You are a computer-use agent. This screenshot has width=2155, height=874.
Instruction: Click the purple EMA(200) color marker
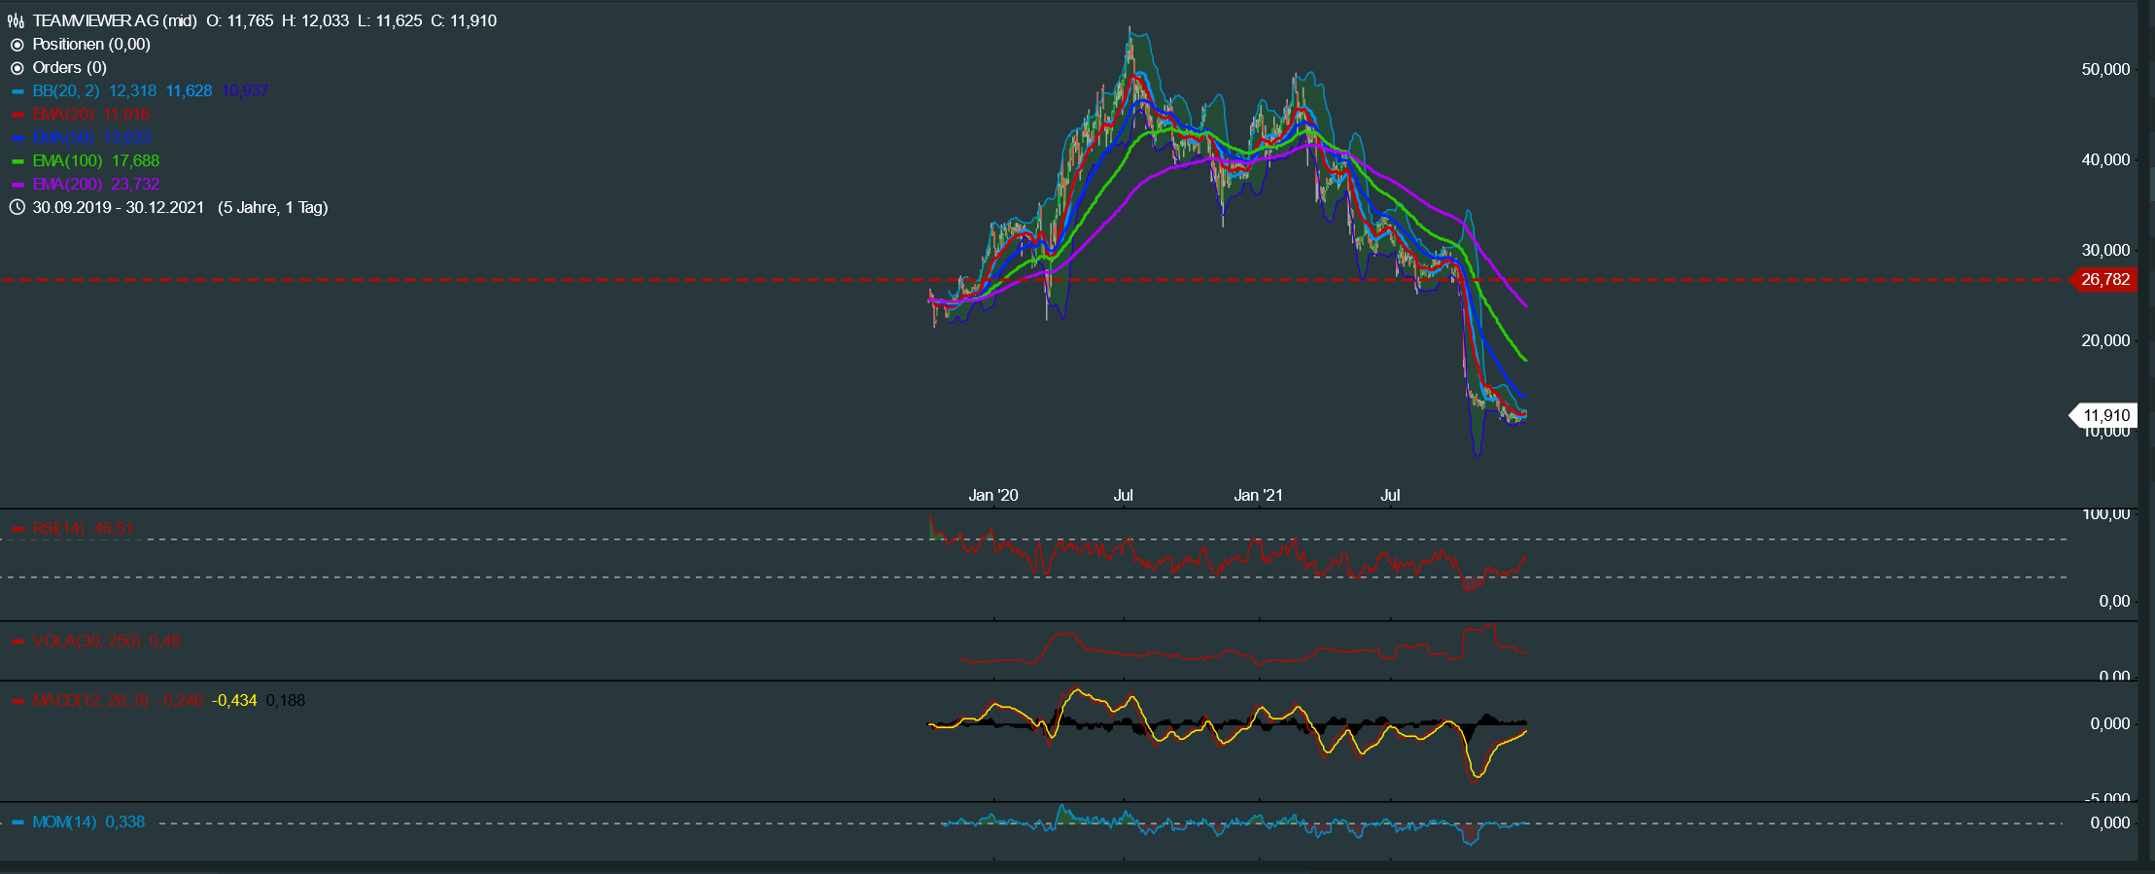tap(17, 185)
